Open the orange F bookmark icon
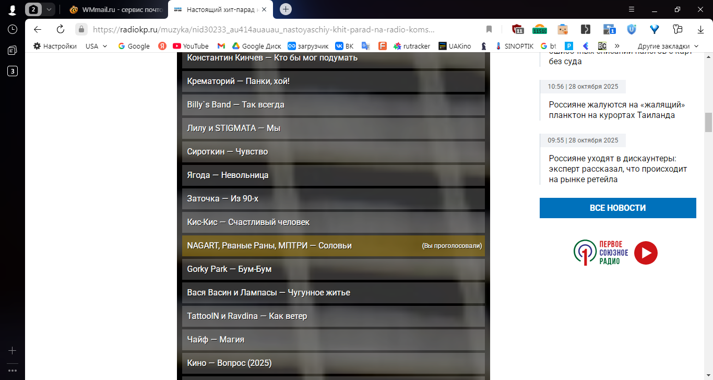This screenshot has height=380, width=713. [x=383, y=46]
